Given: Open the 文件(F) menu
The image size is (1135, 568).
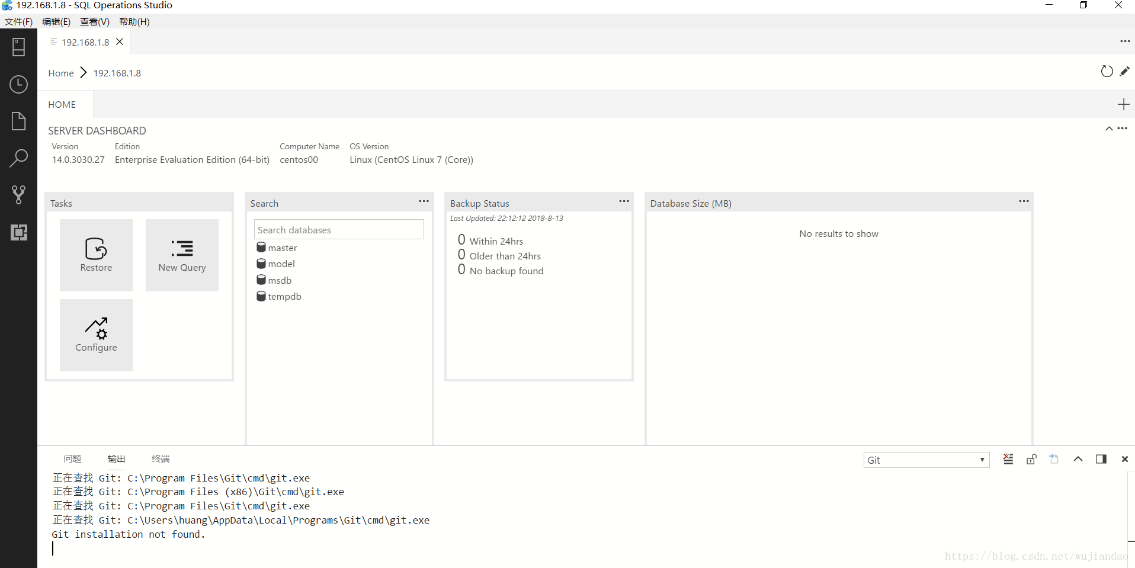Looking at the screenshot, I should pyautogui.click(x=18, y=21).
